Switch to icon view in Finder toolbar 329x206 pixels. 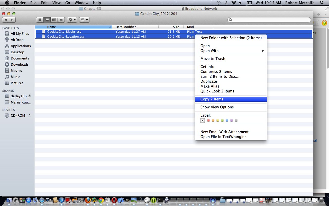click(40, 20)
